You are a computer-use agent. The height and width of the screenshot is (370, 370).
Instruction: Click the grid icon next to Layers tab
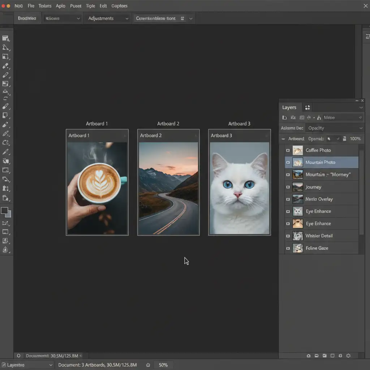tap(307, 108)
